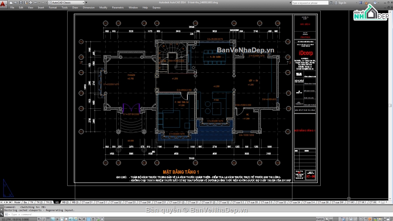393x221 pixels.
Task: Switch to the CT cua D1 layout tab
Action: point(87,202)
